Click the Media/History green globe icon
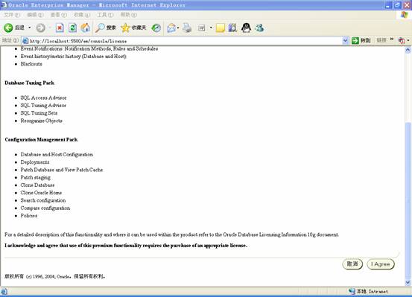The height and width of the screenshot is (297, 412). (156, 28)
